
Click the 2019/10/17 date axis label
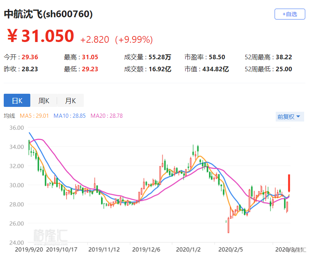(62, 250)
